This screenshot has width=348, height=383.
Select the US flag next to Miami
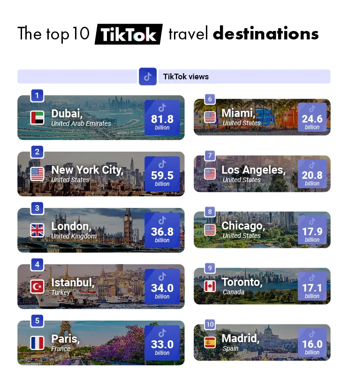210,117
